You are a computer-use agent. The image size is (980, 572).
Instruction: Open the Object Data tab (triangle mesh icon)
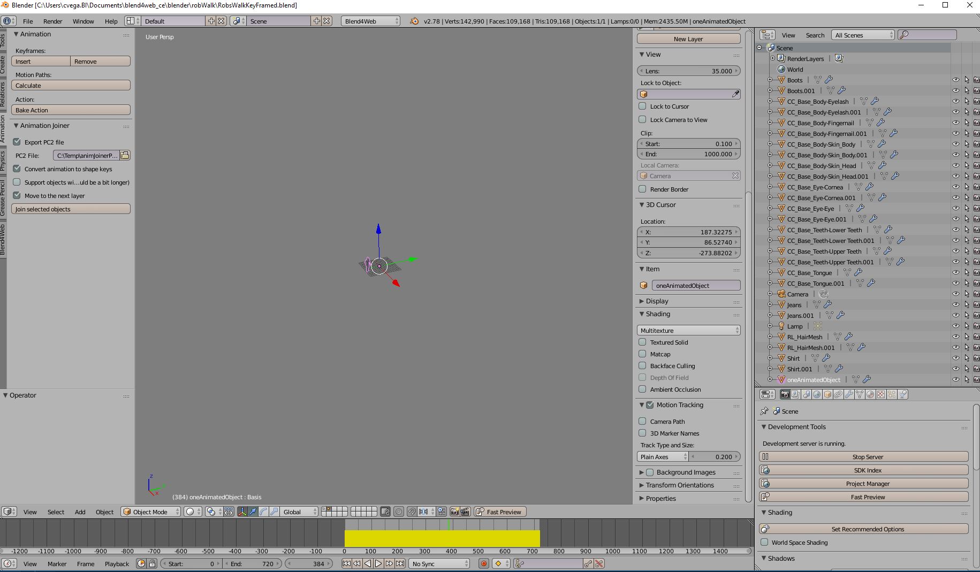pos(860,394)
